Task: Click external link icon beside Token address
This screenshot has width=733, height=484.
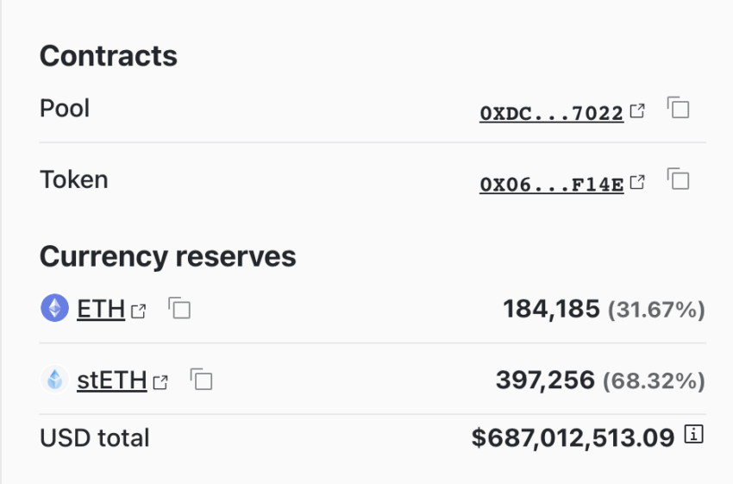Action: point(637,182)
